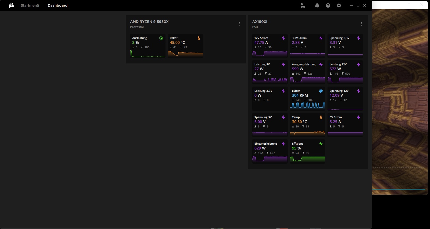
Task: Select the 5V Strom 5.25 A value
Action: click(335, 122)
